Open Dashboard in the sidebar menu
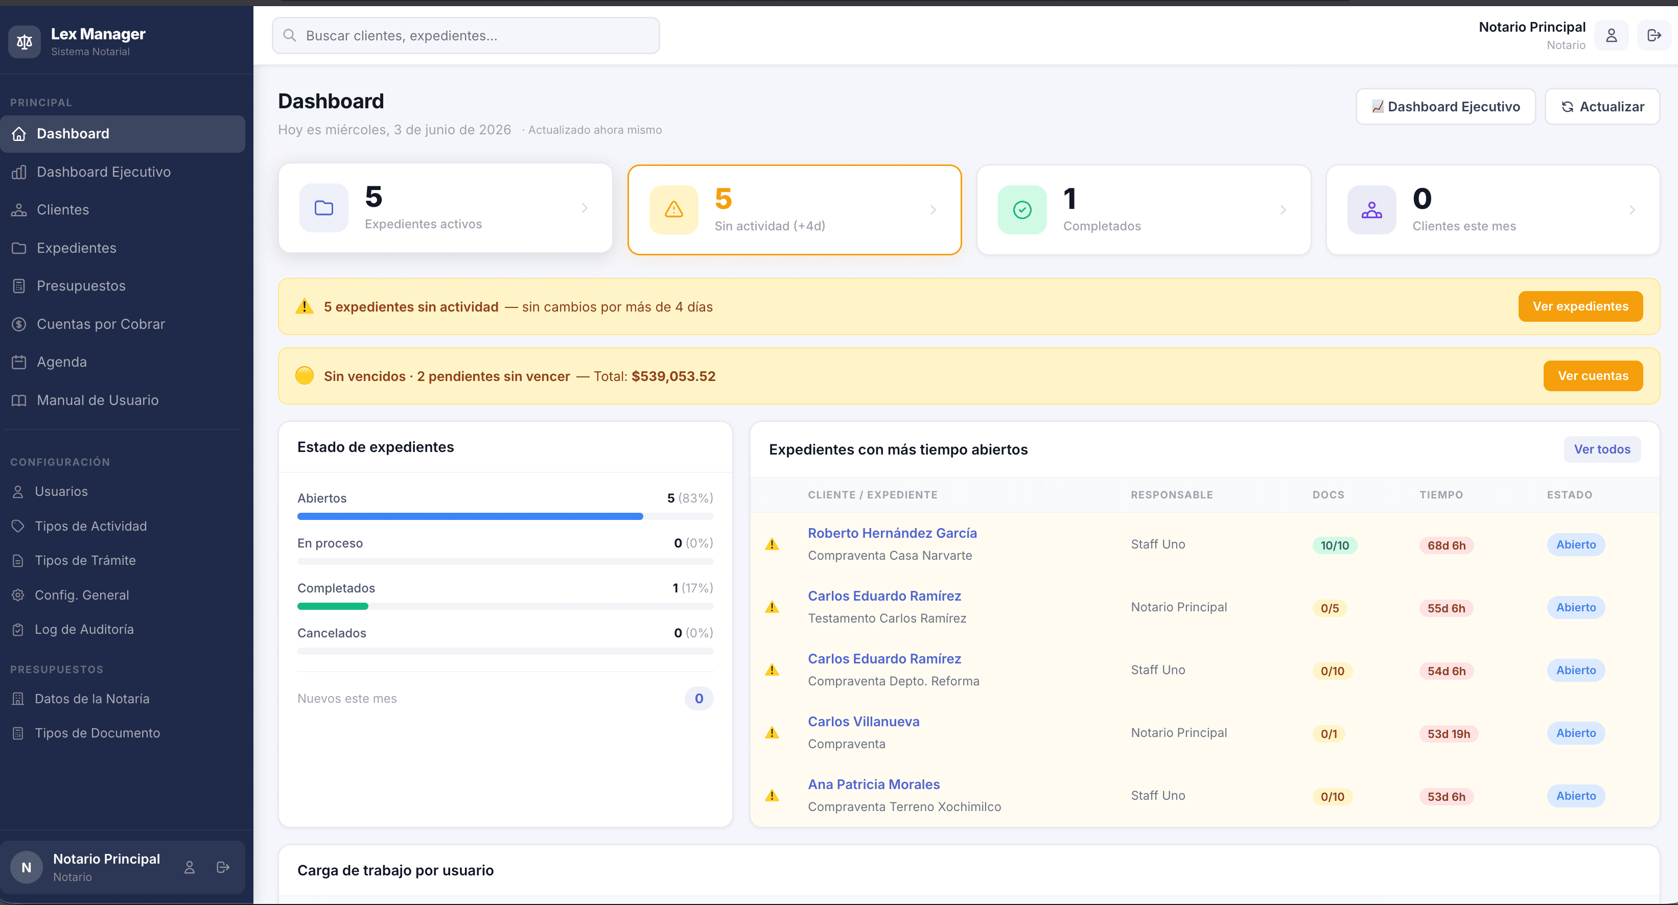Image resolution: width=1678 pixels, height=905 pixels. tap(123, 133)
